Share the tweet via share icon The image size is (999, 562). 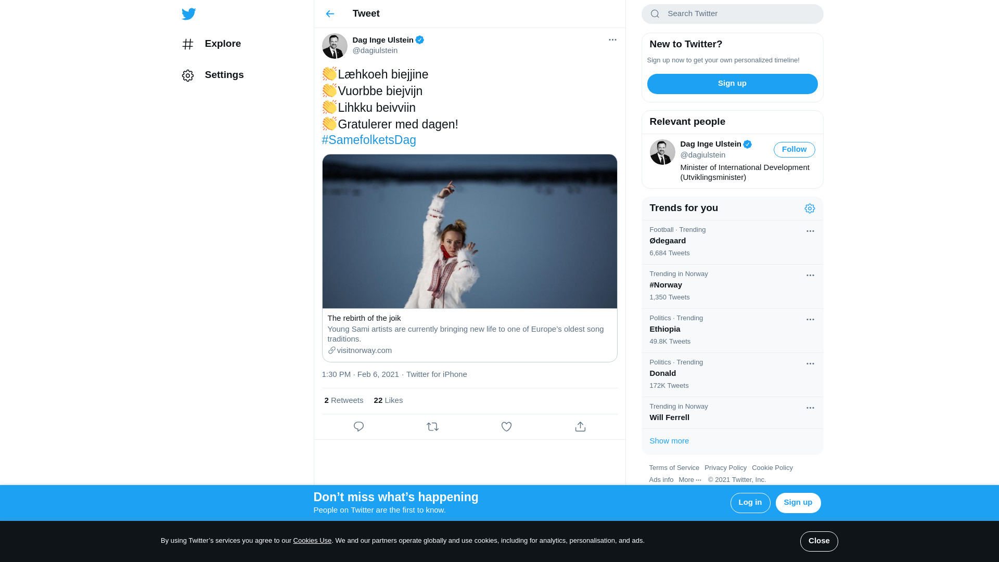pos(580,427)
